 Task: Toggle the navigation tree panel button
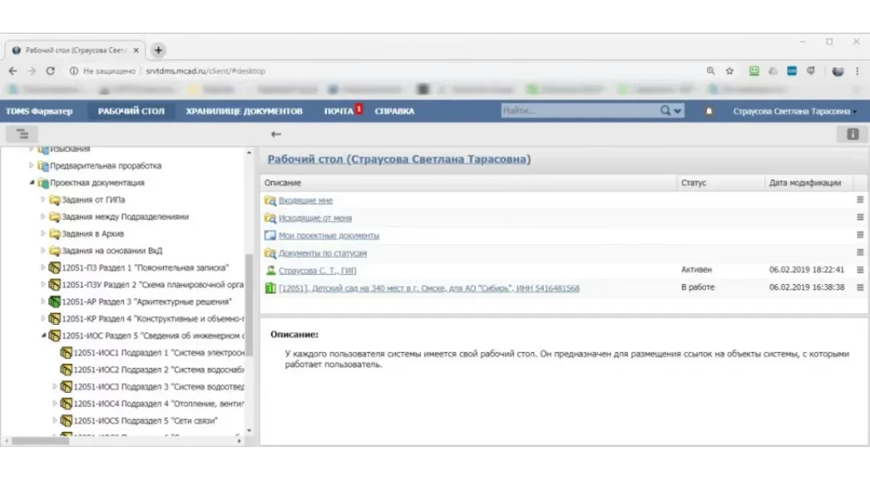22,134
